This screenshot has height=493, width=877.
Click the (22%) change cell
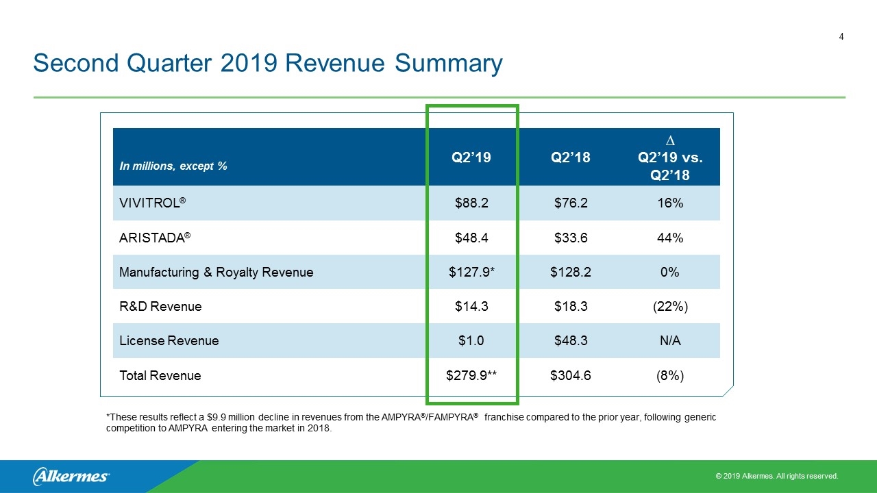coord(671,306)
